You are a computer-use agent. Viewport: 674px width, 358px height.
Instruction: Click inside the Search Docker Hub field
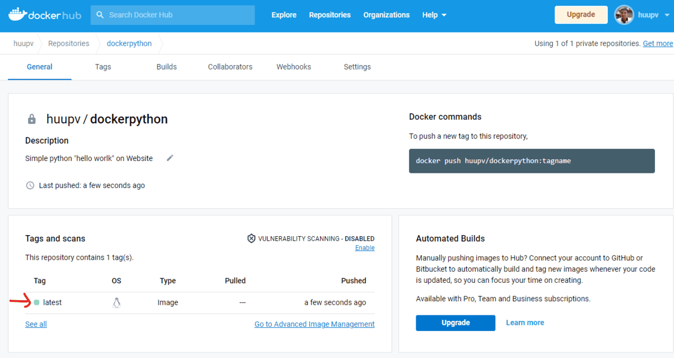168,15
